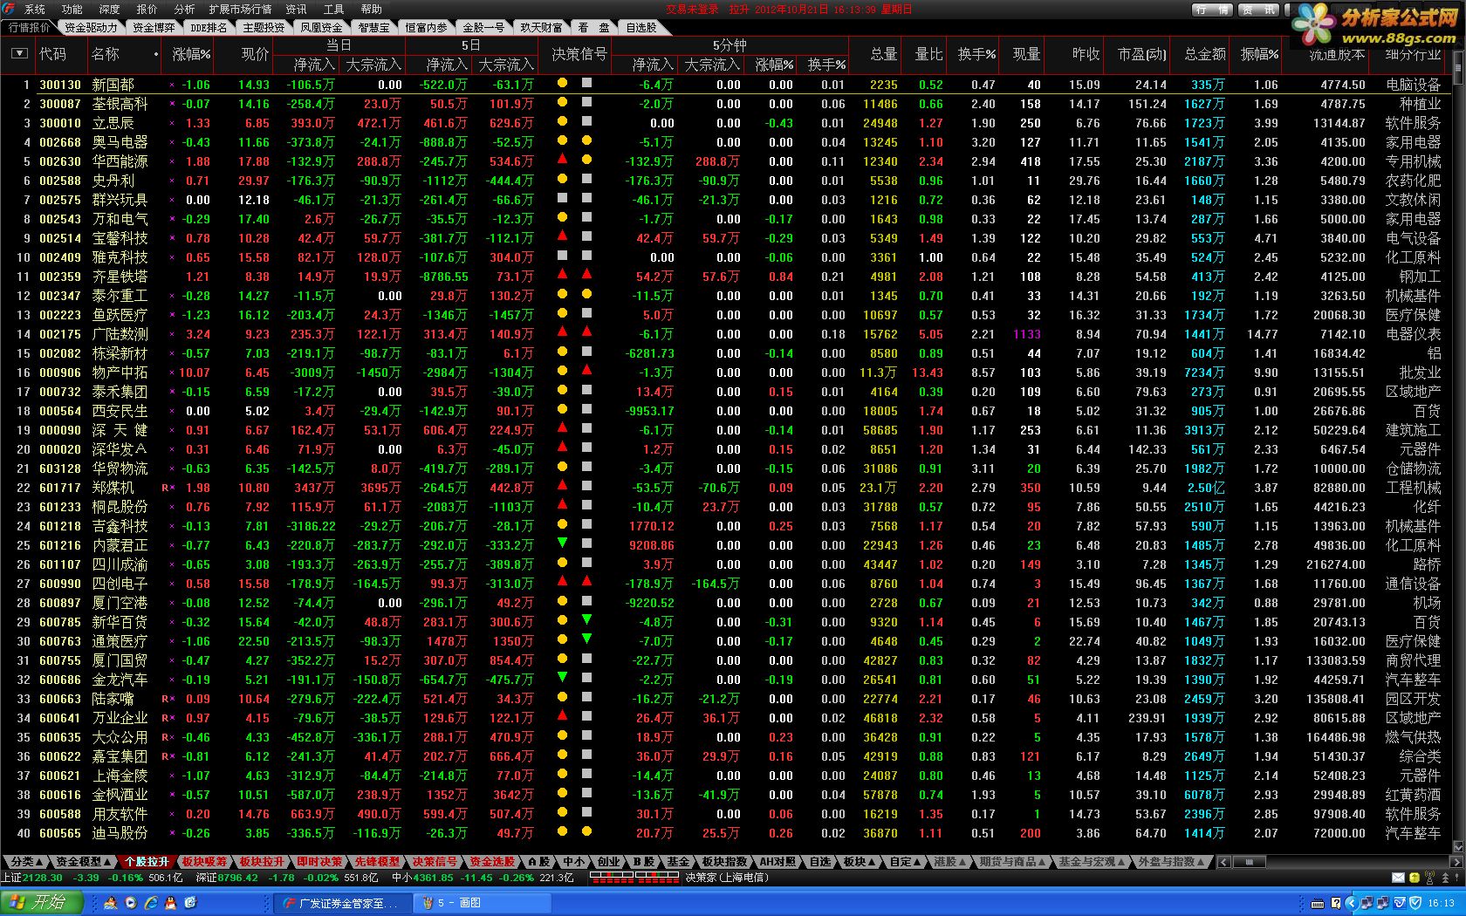The height and width of the screenshot is (916, 1466).
Task: Click the system clock 16:13
Action: [1441, 903]
